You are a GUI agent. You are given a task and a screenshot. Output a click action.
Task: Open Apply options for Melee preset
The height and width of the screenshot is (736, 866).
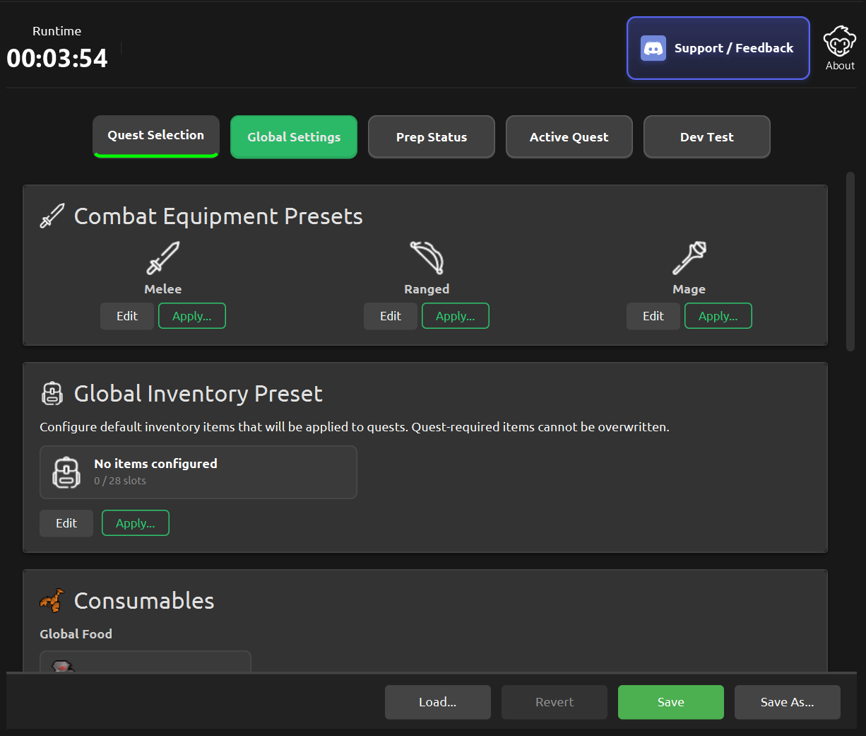192,316
